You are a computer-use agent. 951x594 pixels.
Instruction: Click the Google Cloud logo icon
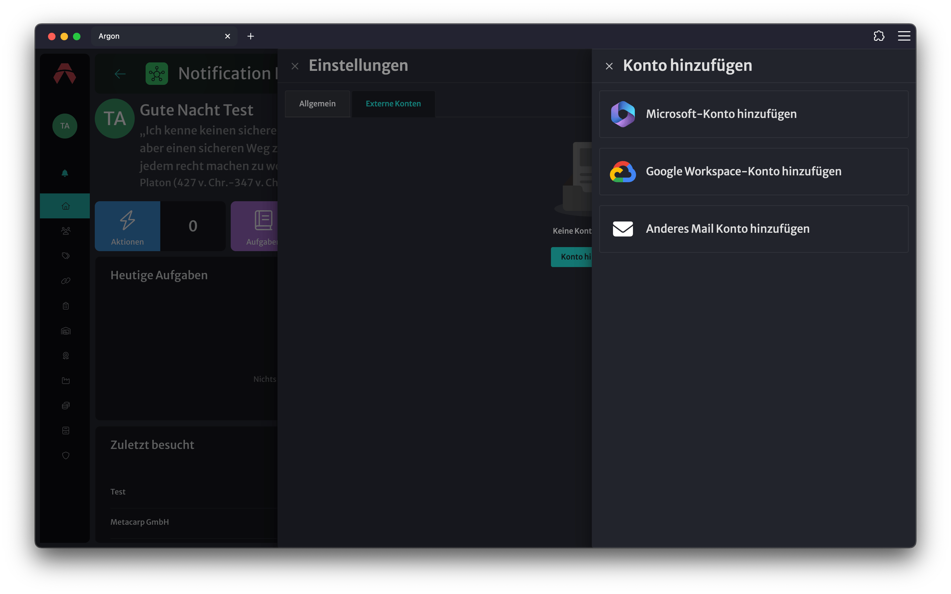pyautogui.click(x=623, y=171)
